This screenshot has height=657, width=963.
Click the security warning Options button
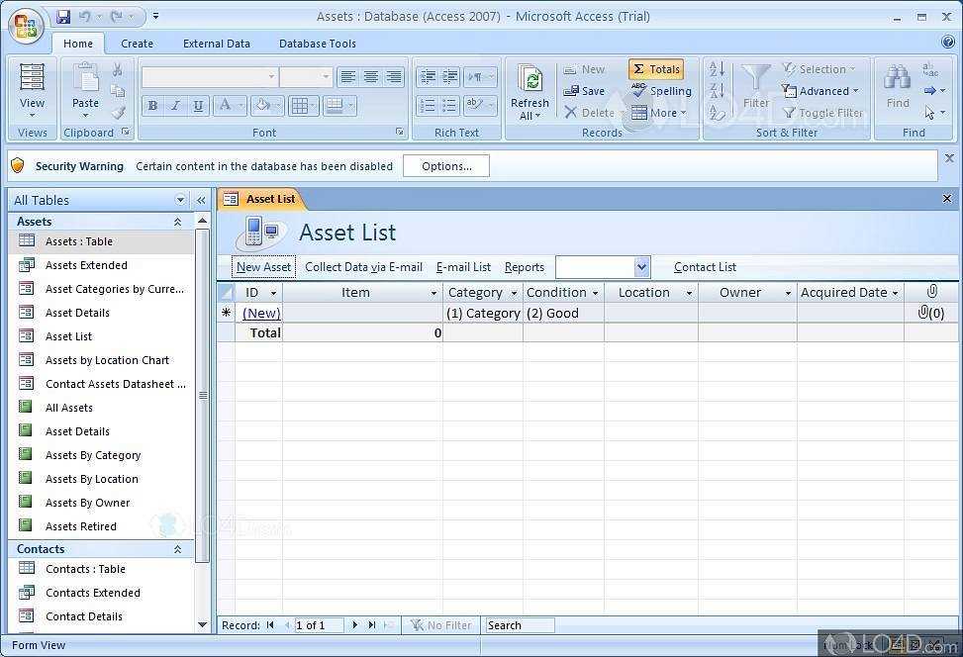pos(445,165)
